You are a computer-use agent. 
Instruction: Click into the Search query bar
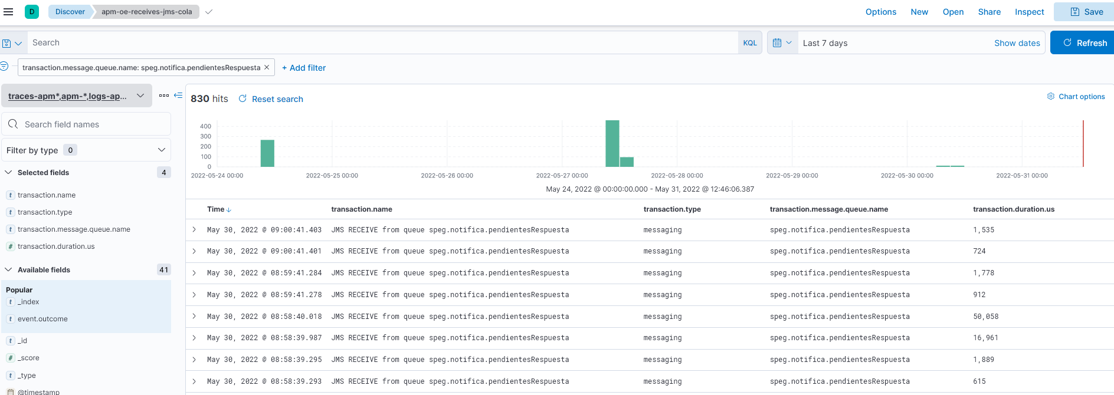(382, 42)
